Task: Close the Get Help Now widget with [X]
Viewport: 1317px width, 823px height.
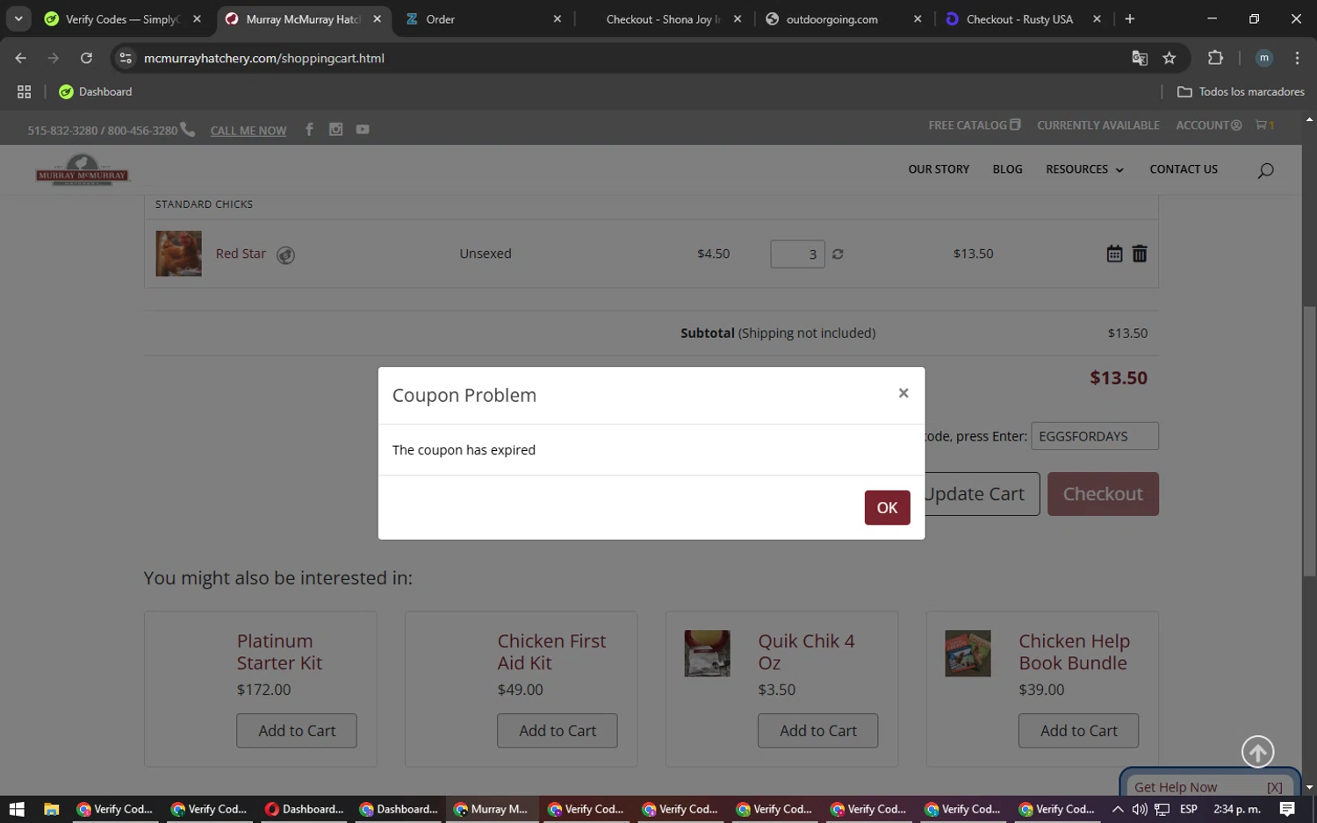Action: (x=1275, y=787)
